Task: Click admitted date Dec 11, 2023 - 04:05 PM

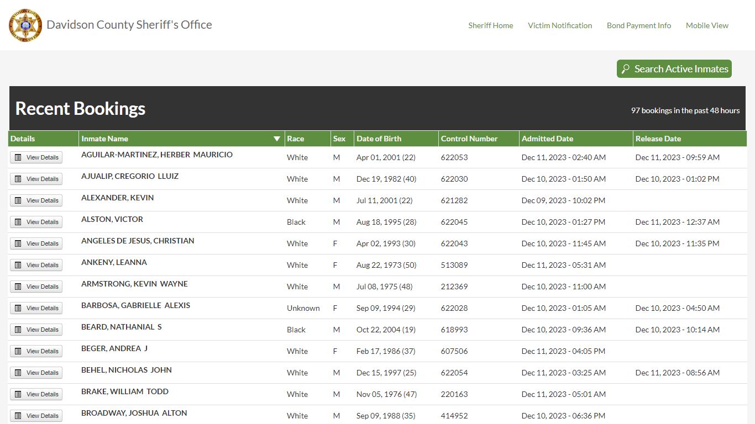Action: (x=563, y=351)
